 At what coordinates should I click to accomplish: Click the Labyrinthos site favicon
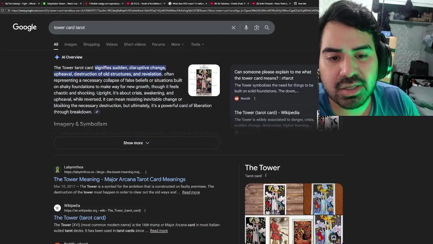click(x=57, y=169)
